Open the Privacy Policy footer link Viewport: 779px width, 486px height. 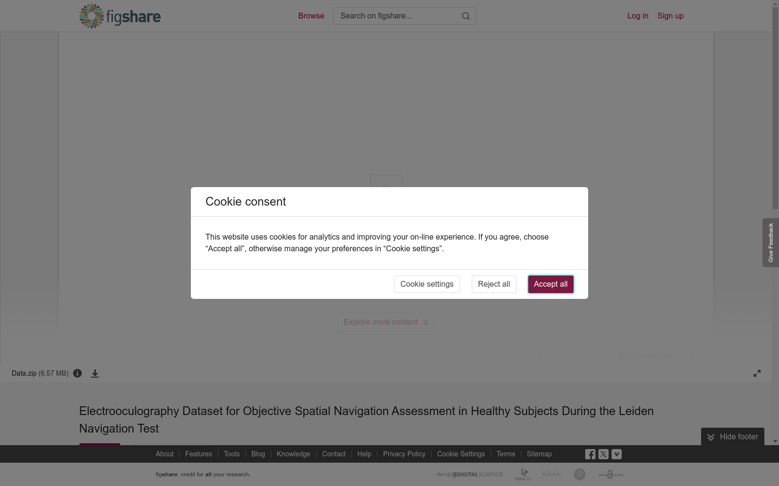[x=404, y=454]
